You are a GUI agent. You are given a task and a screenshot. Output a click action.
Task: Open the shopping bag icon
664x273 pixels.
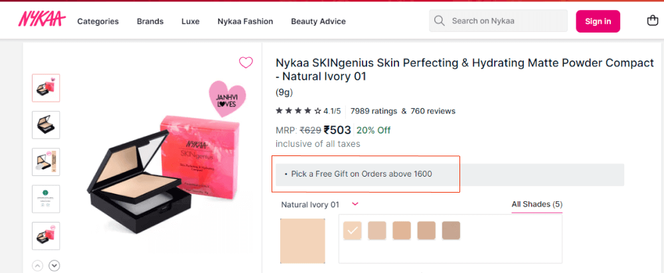tap(652, 21)
